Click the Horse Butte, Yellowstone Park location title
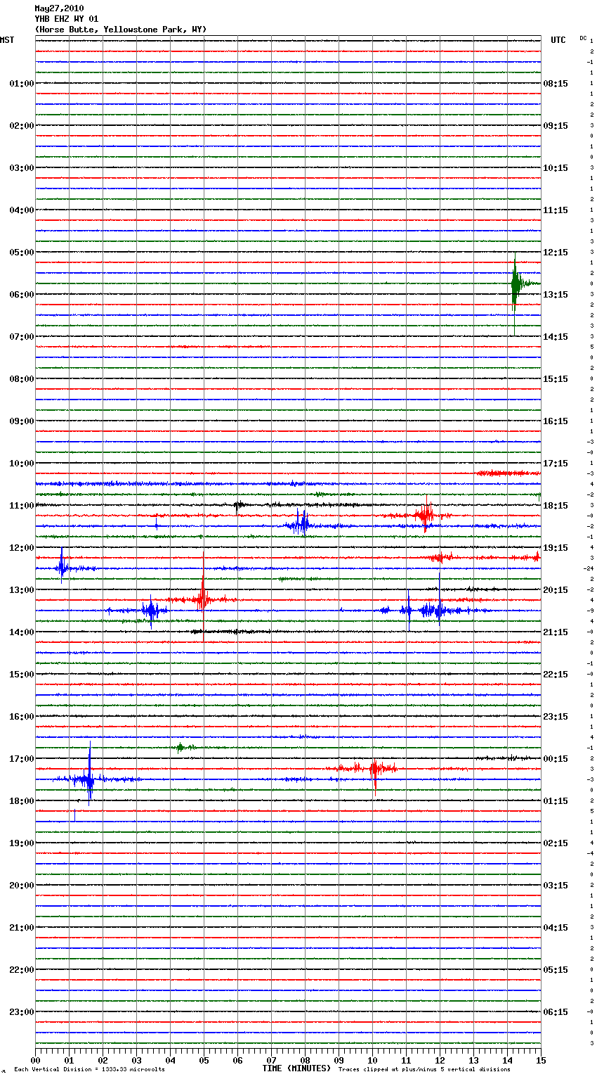The width and height of the screenshot is (597, 1079). pos(121,30)
